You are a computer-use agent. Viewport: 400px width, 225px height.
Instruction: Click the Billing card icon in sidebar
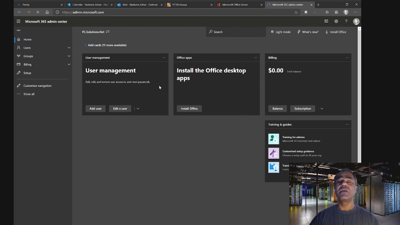(x=18, y=64)
